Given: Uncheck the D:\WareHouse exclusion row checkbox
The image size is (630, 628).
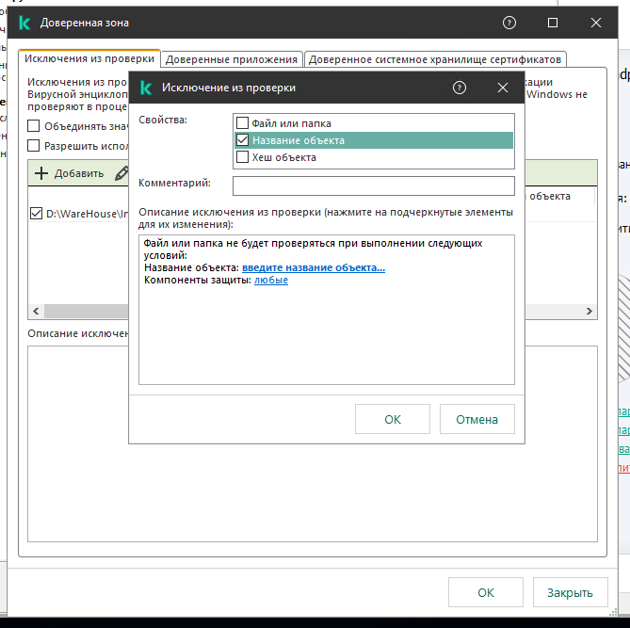Looking at the screenshot, I should 36,214.
